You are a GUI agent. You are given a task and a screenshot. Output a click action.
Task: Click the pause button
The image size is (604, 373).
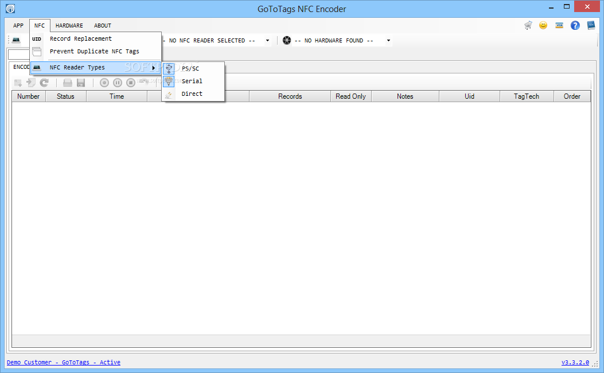pyautogui.click(x=118, y=83)
